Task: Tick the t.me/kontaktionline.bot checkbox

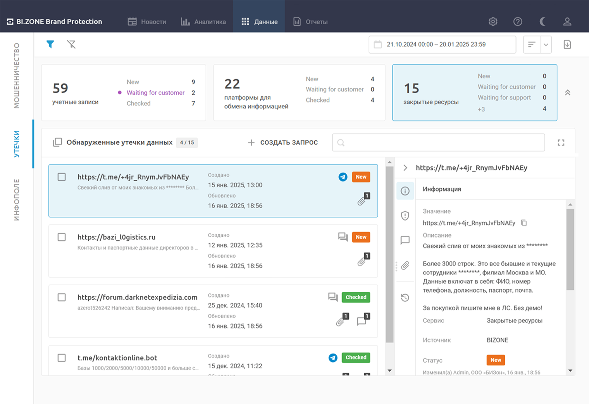Action: 62,358
